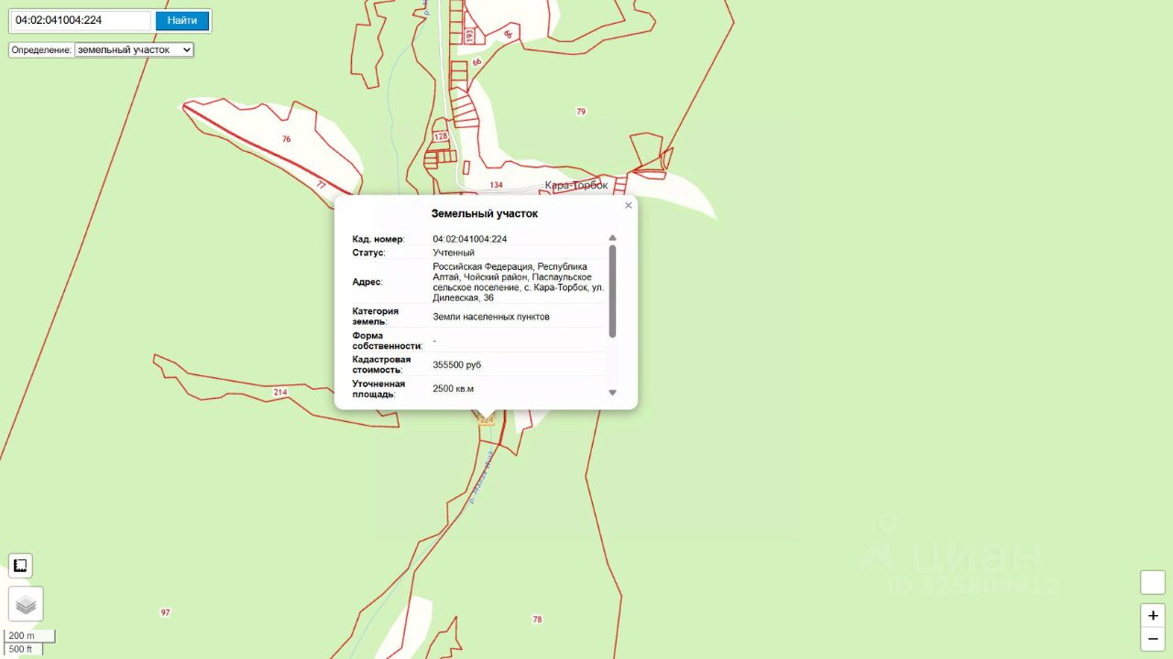This screenshot has width=1173, height=659.
Task: Zoom in with the plus button
Action: [x=1153, y=615]
